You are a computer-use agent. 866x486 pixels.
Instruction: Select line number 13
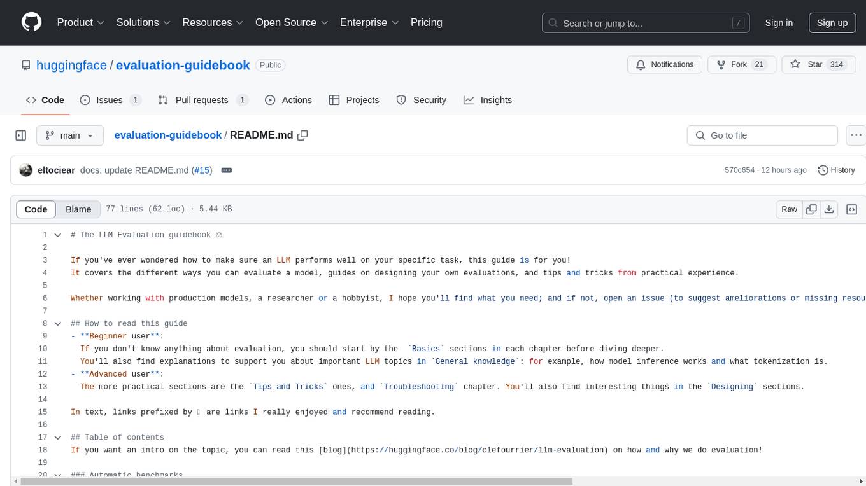click(x=43, y=387)
